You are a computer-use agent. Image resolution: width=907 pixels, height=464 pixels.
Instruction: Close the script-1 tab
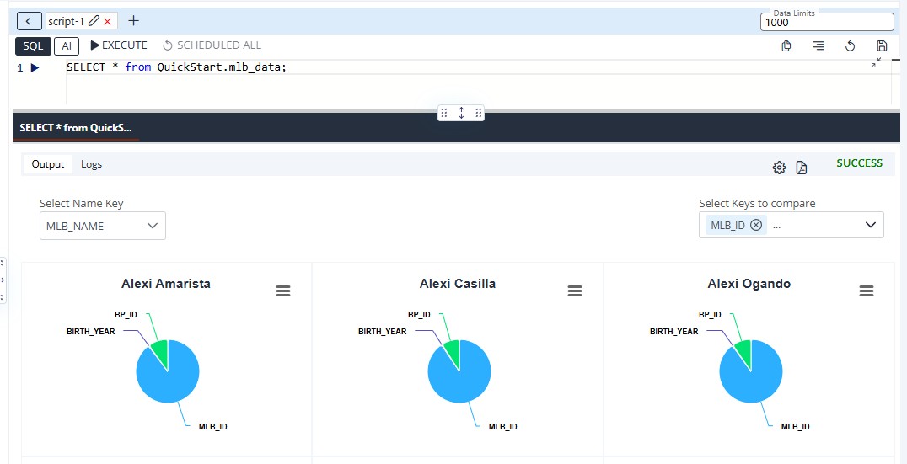pos(108,21)
